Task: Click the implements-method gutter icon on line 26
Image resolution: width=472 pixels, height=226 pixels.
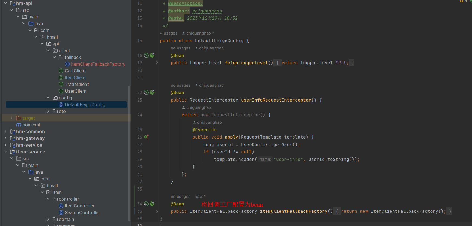Action: coord(146,137)
